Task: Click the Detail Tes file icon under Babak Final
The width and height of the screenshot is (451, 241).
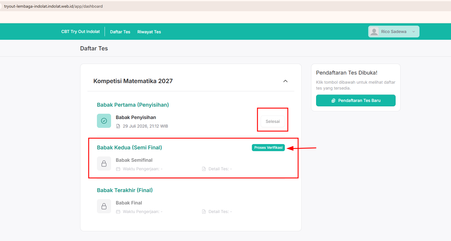Action: coord(204,212)
